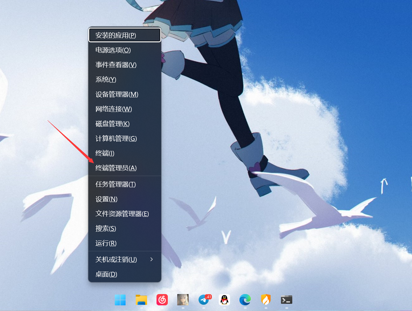The width and height of the screenshot is (412, 311).
Task: Open the anime avatar app on taskbar
Action: pos(183,300)
